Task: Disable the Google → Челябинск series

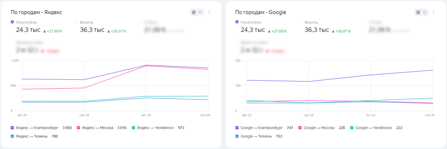Action: pos(352,128)
